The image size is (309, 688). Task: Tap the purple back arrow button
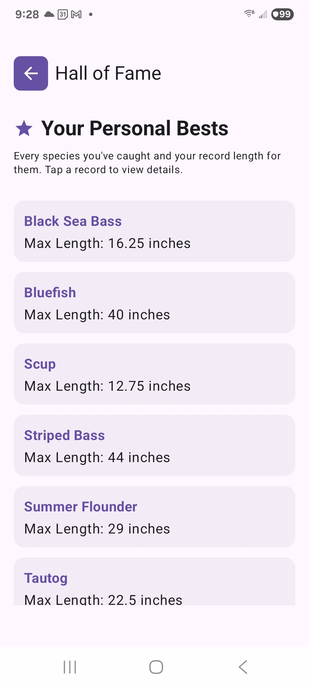coord(31,73)
